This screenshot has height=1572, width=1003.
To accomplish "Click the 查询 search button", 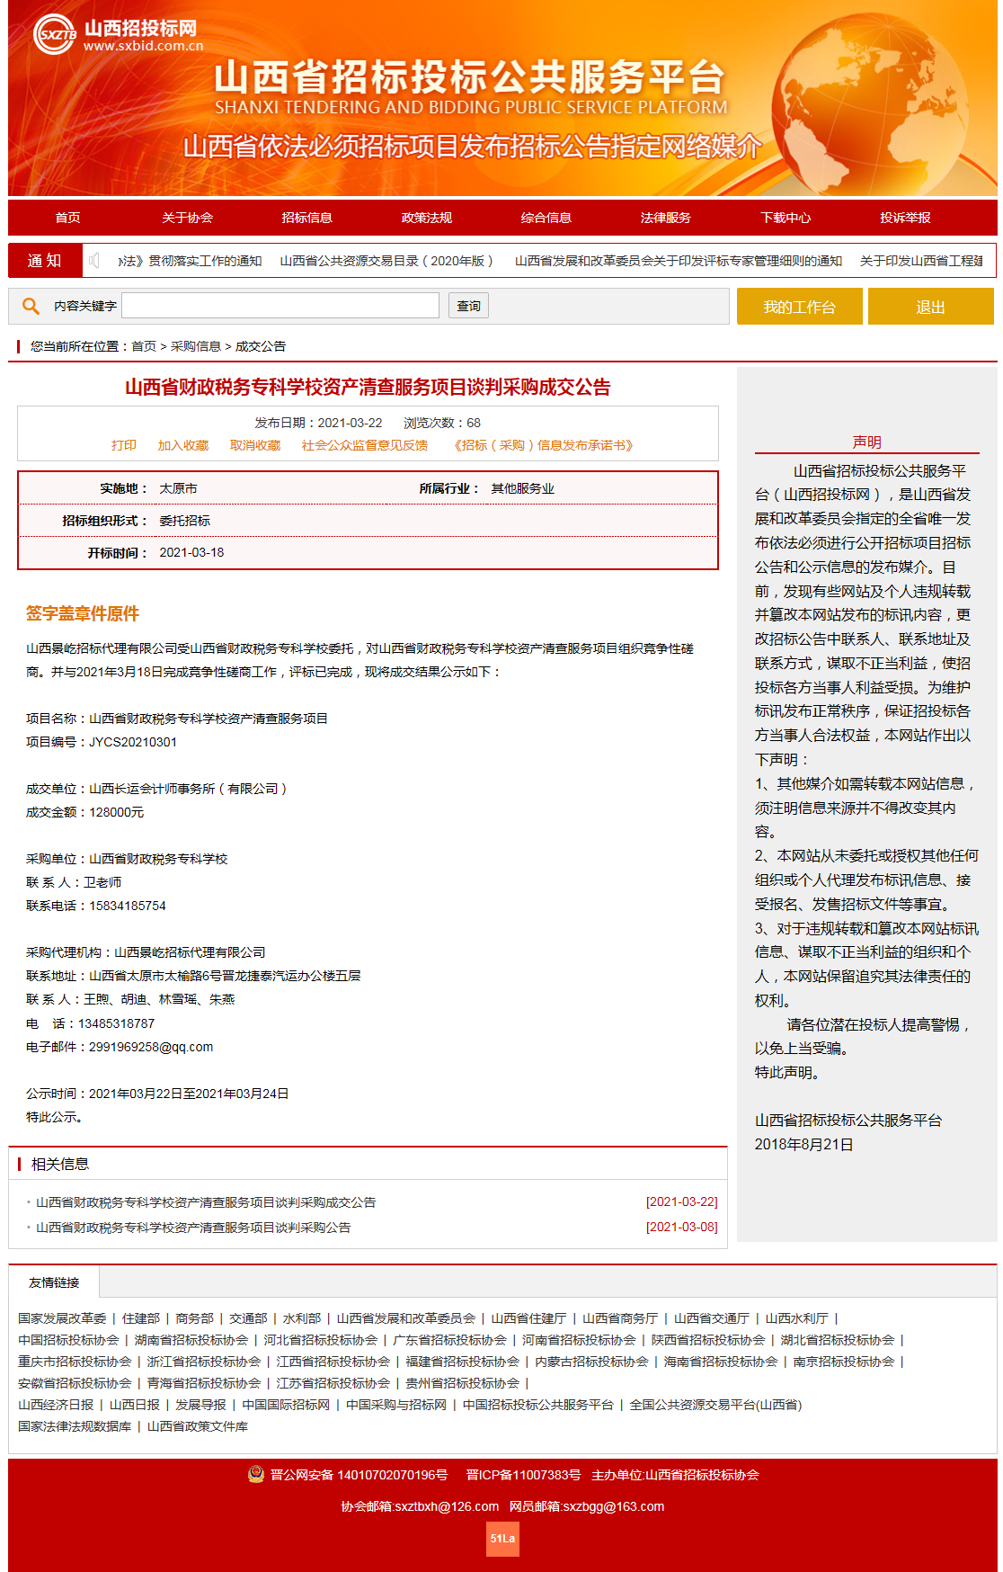I will [468, 306].
